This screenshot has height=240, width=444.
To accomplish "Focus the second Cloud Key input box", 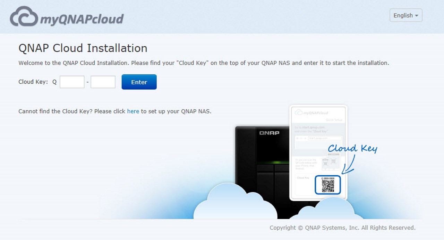I will [103, 82].
